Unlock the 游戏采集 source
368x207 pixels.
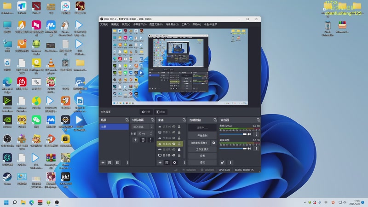pos(179,149)
